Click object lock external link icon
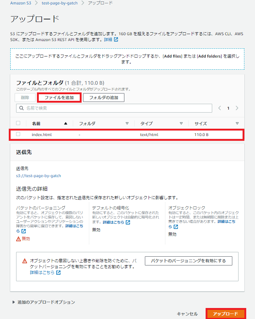The image size is (255, 319). 176,227
